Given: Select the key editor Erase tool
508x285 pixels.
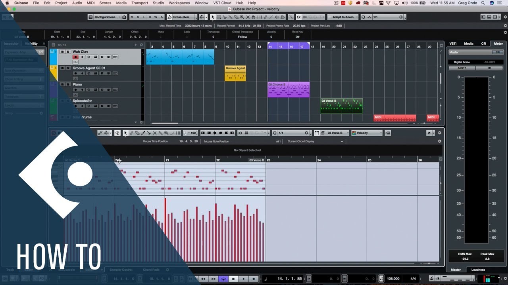Looking at the screenshot, I should (137, 133).
